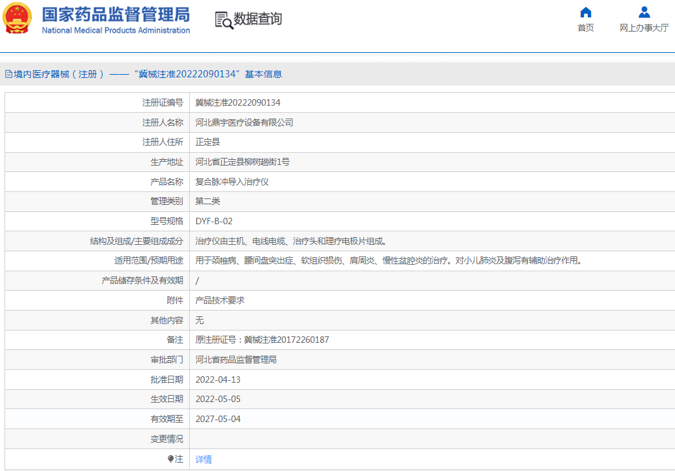The image size is (675, 471).
Task: Click the 审批部门 row label
Action: coord(166,360)
